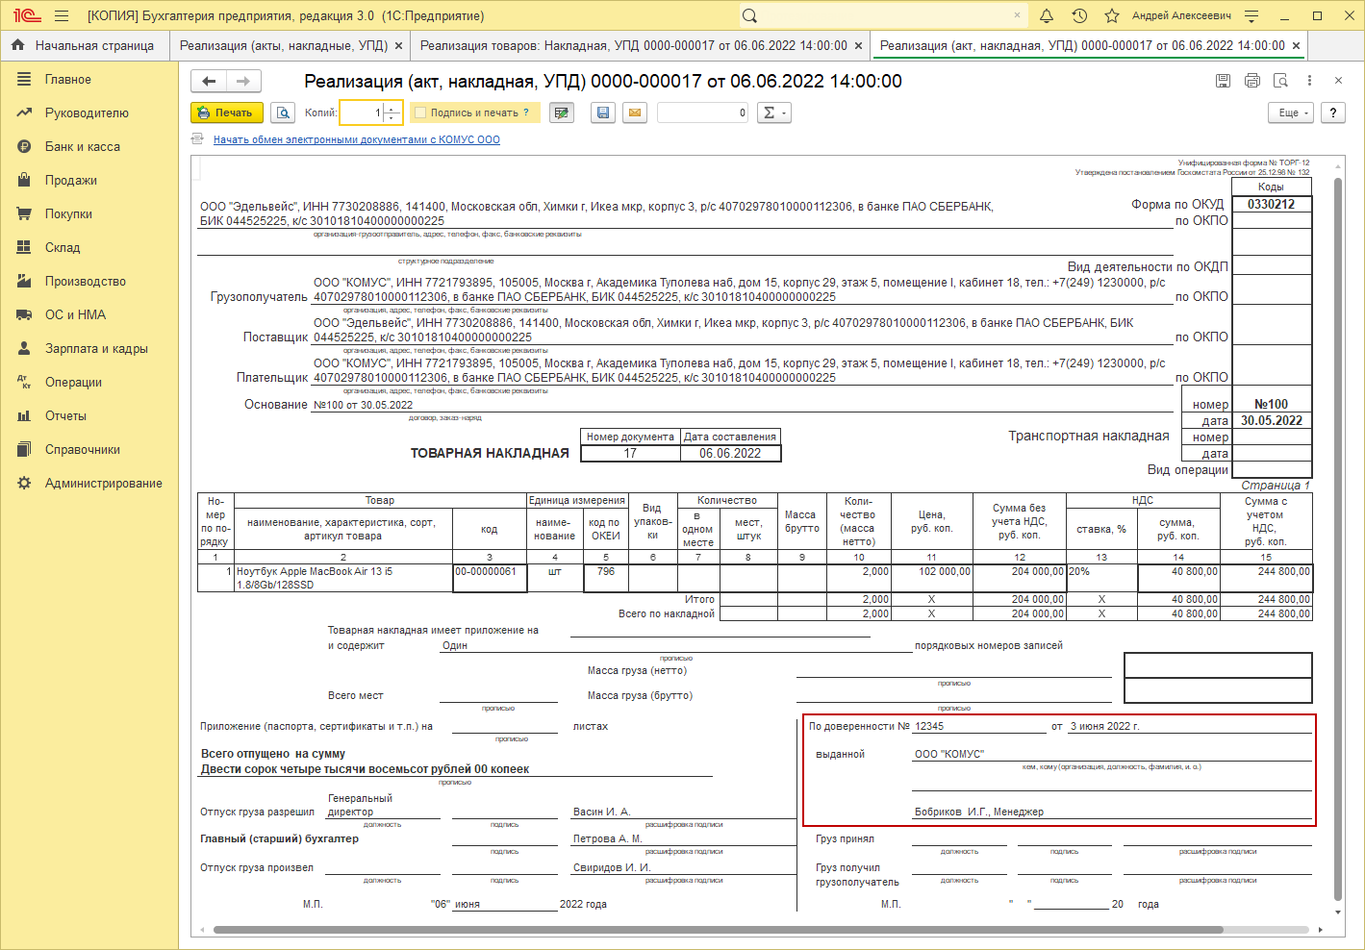The height and width of the screenshot is (950, 1365).
Task: Click the 1C logo icon
Action: tap(26, 16)
